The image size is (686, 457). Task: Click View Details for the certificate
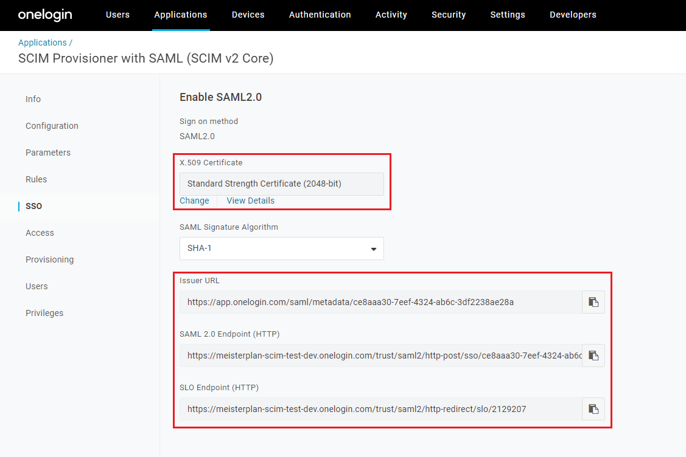(251, 201)
